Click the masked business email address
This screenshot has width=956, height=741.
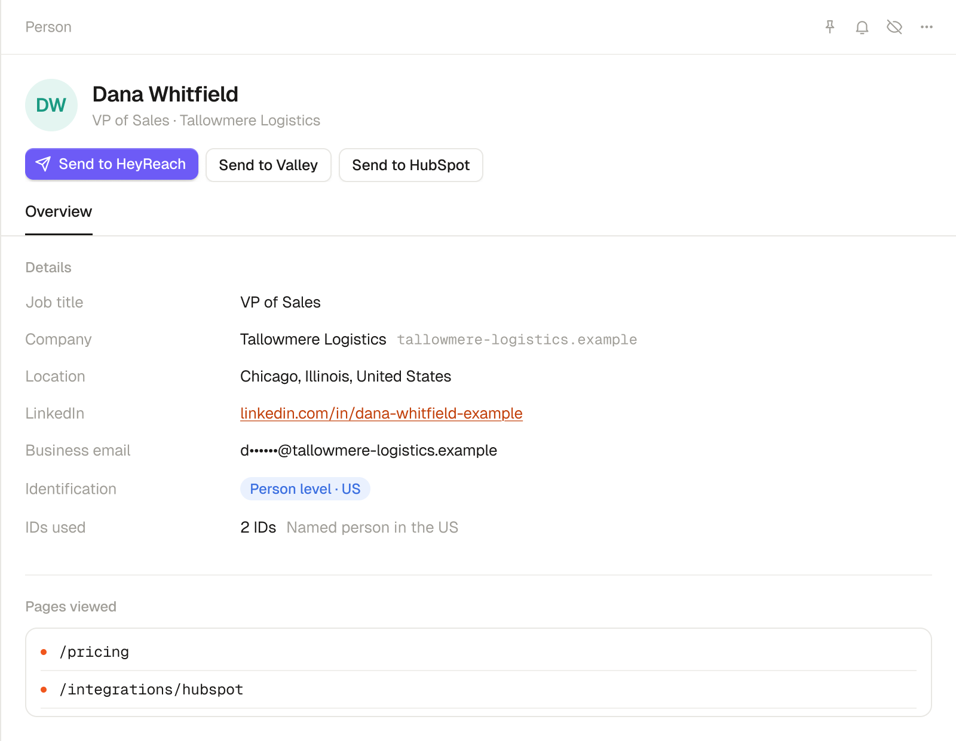tap(369, 450)
